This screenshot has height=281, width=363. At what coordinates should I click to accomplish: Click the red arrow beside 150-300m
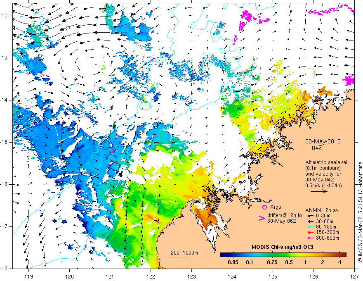point(311,232)
